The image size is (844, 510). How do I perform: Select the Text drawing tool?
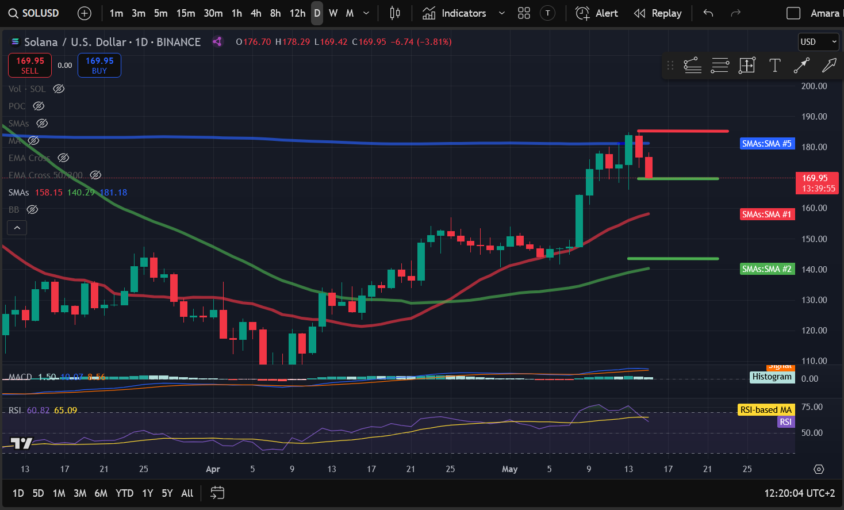[775, 66]
